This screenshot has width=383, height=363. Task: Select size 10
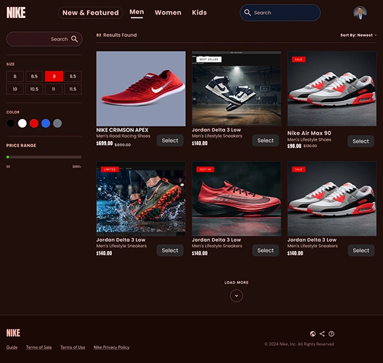click(x=15, y=89)
